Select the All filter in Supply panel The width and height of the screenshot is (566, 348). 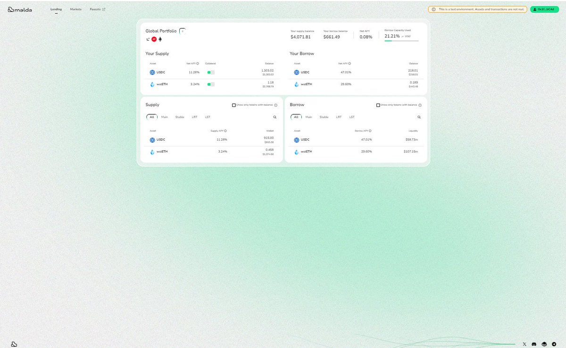[152, 117]
